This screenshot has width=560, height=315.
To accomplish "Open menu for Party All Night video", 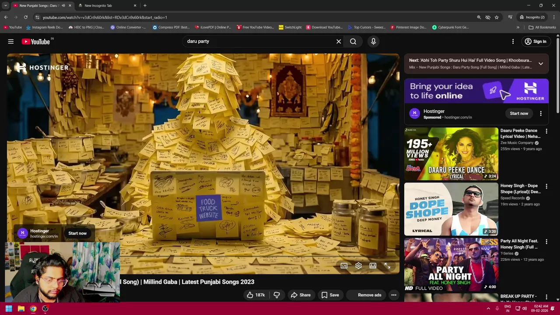I will 546,241.
